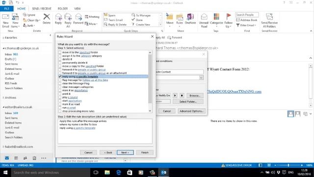Open the Move folder icon

(170, 17)
